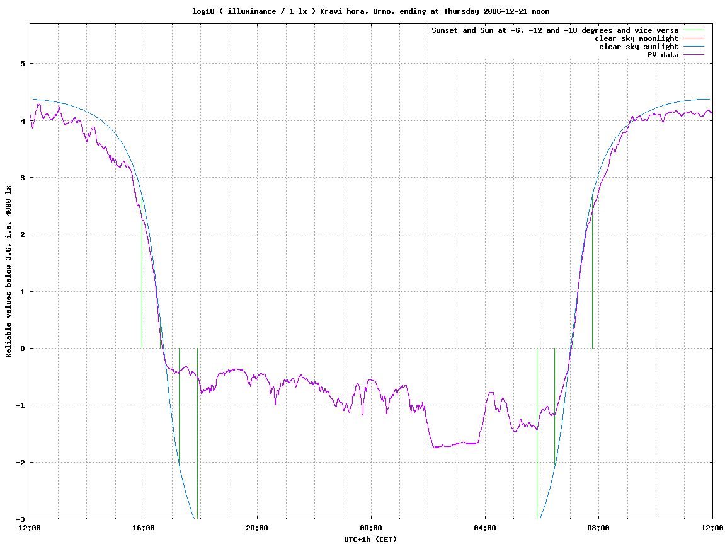The height and width of the screenshot is (544, 725).
Task: Click the 'clear sky sunlight' legend label
Action: (639, 47)
